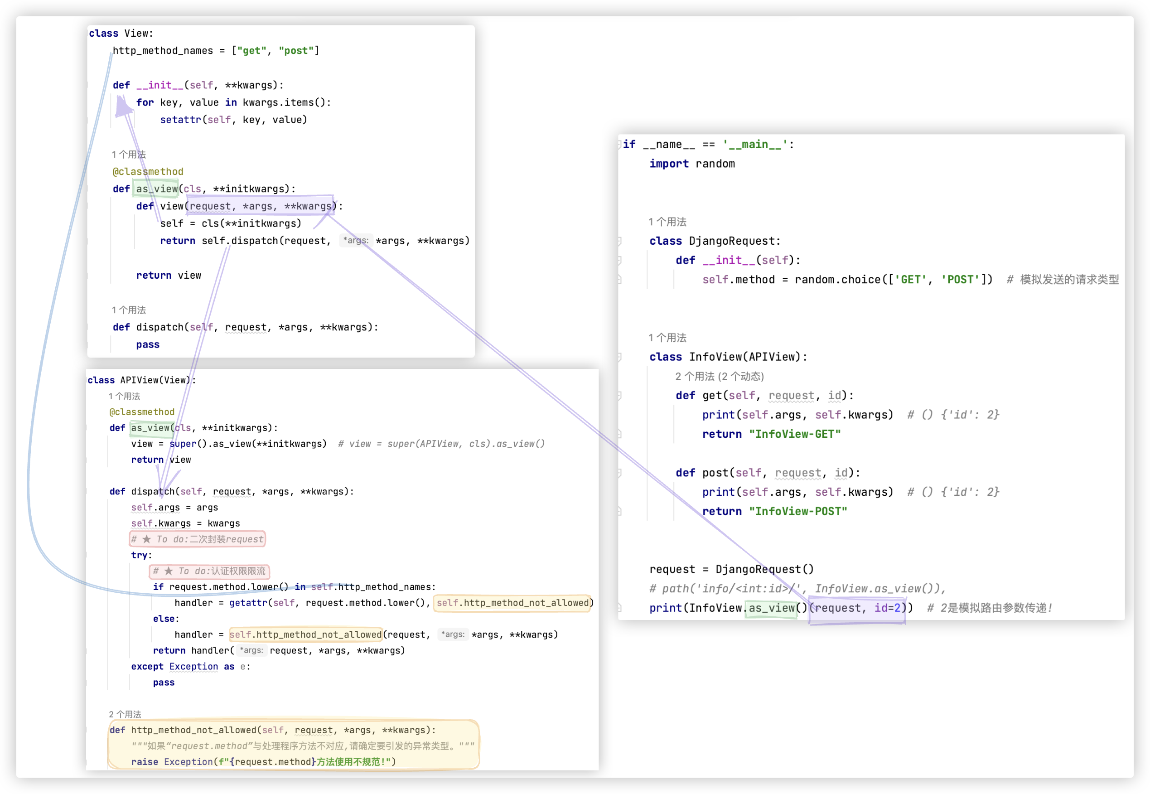
Task: Click the *args hint in return handler call
Action: [251, 650]
